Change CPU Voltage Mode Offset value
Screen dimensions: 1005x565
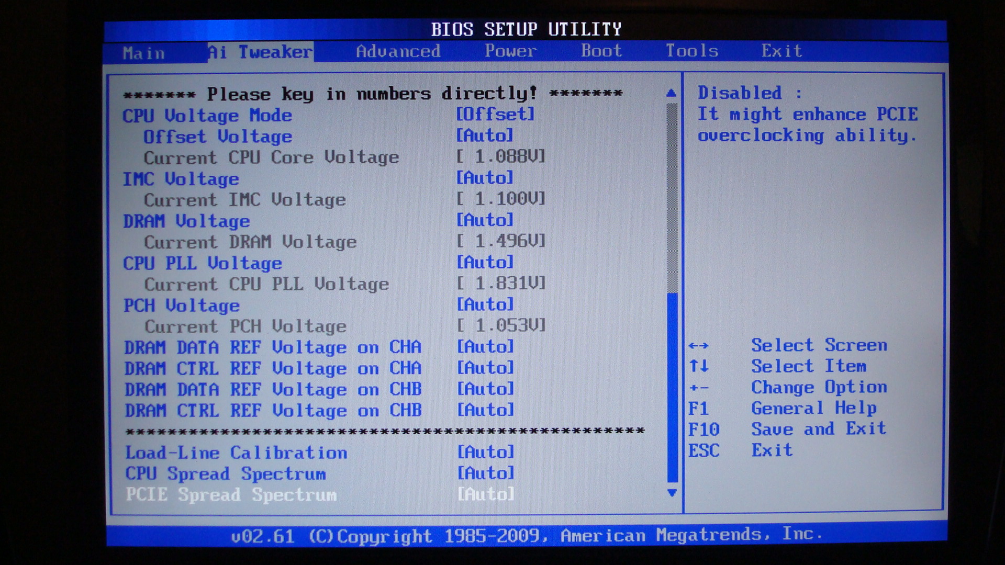point(495,115)
